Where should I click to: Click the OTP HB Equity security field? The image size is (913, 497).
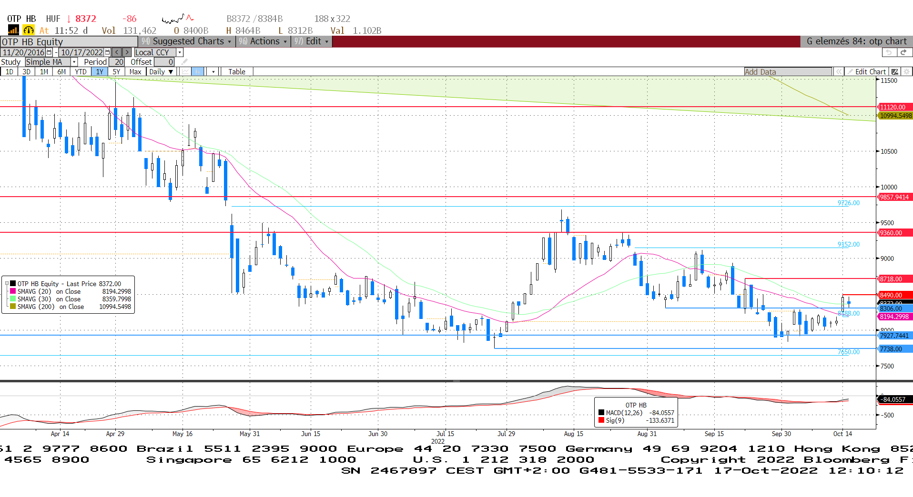click(69, 42)
